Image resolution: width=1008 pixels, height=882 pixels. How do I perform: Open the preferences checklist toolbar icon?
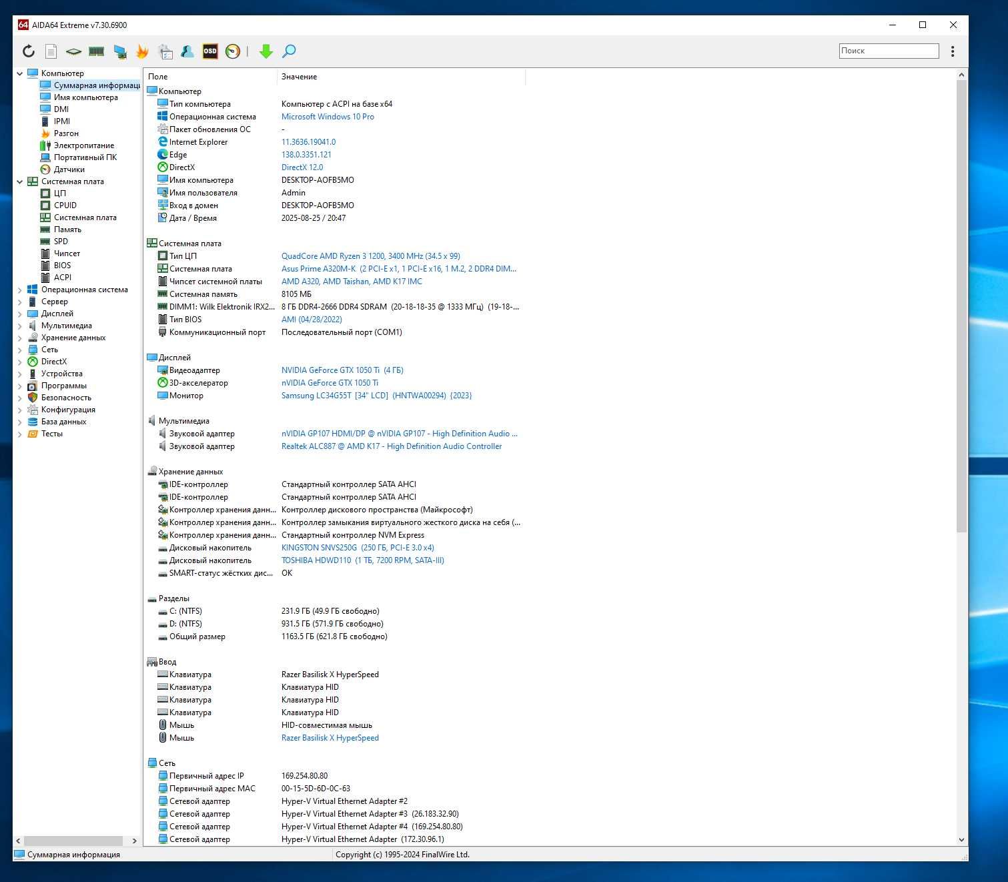[165, 51]
